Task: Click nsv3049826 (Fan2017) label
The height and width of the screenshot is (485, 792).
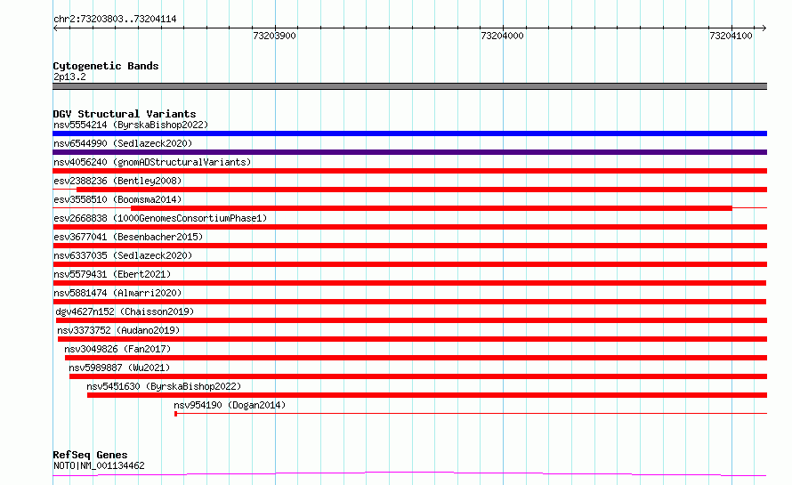Action: (117, 349)
